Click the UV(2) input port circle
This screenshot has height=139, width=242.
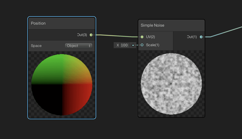point(142,37)
